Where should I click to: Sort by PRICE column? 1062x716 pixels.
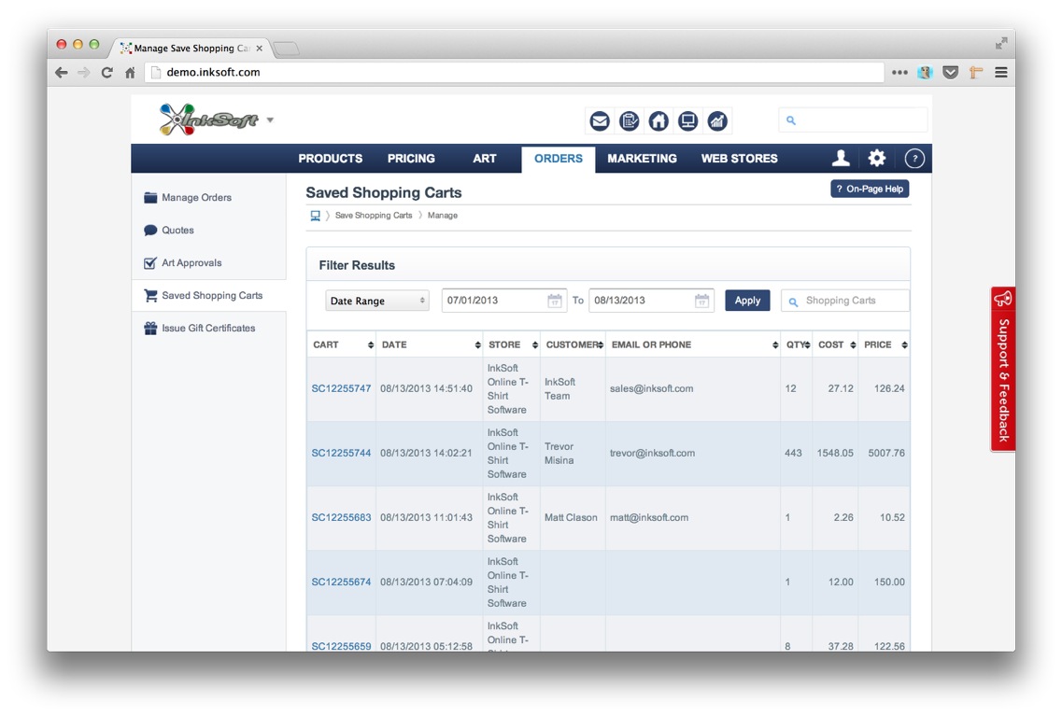pos(885,344)
